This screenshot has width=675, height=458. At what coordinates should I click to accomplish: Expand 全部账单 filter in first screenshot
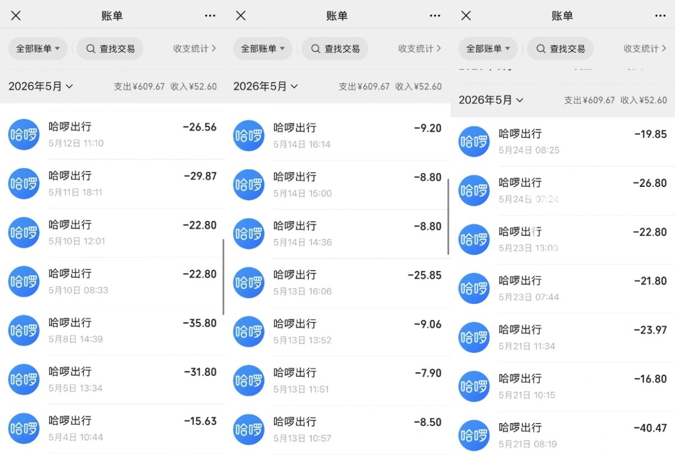[38, 49]
